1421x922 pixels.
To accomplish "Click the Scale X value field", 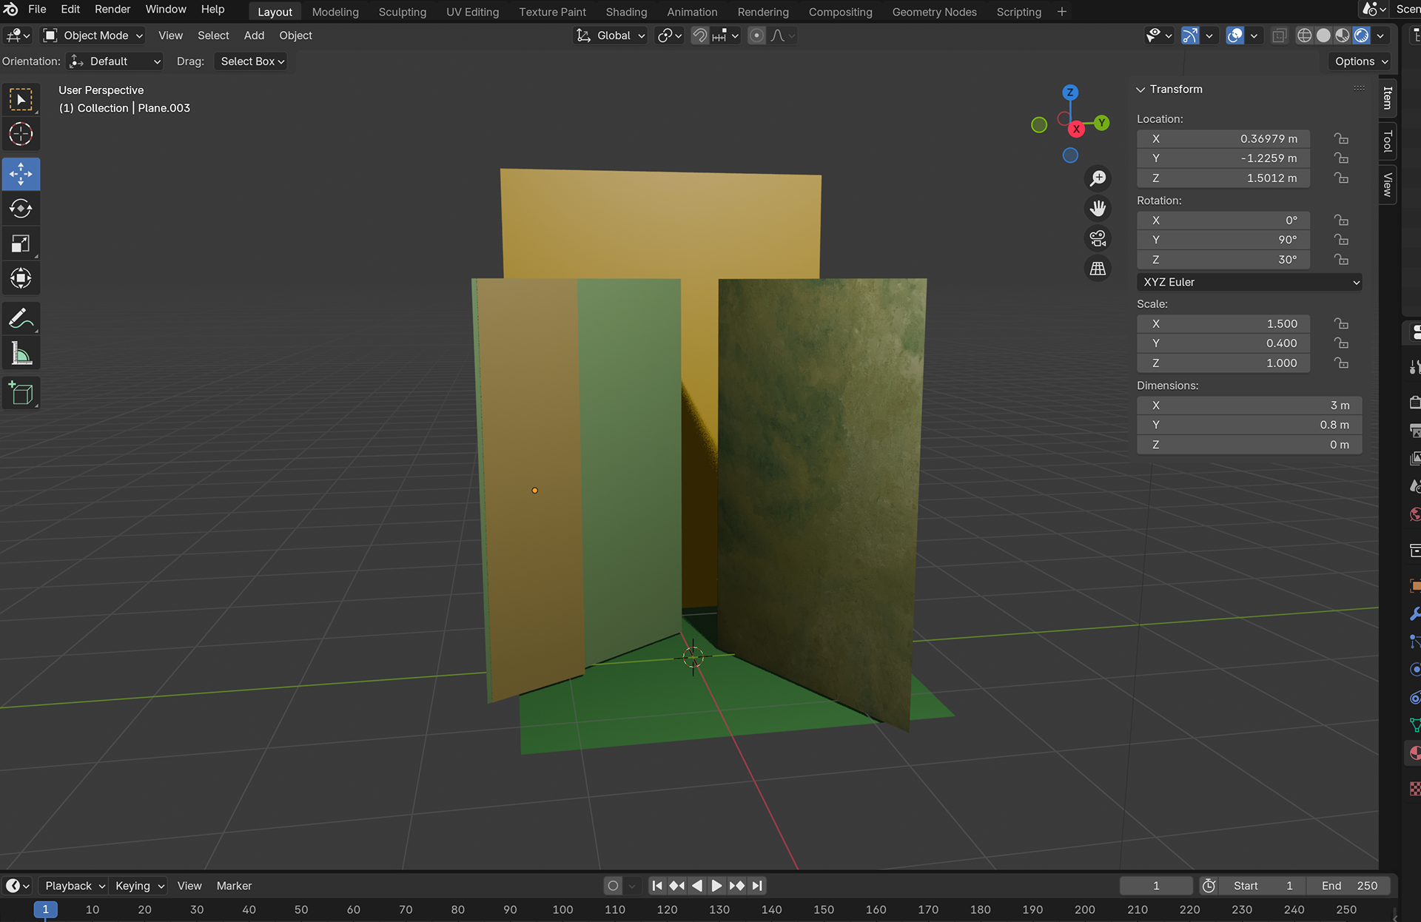I will [x=1223, y=324].
